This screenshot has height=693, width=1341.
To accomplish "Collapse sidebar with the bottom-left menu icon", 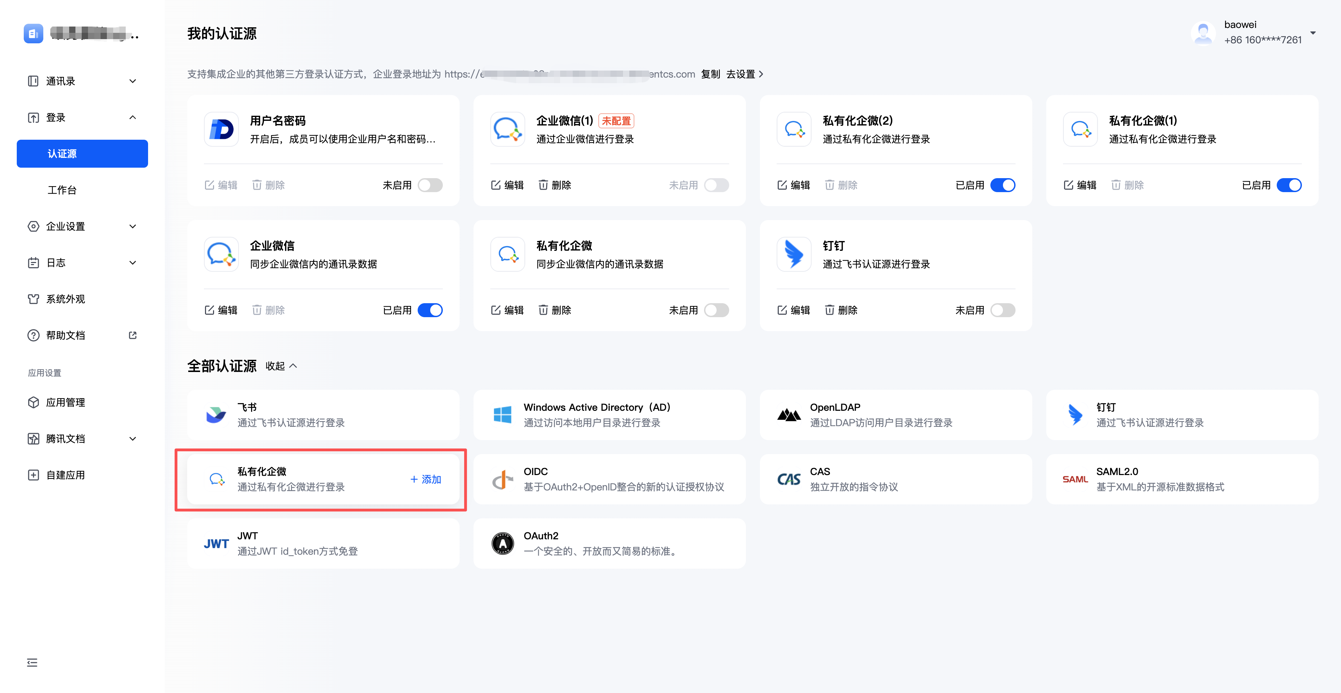I will pyautogui.click(x=32, y=662).
